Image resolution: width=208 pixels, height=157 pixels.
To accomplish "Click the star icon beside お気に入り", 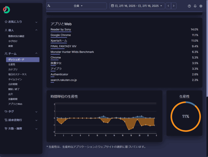I will (6, 22).
